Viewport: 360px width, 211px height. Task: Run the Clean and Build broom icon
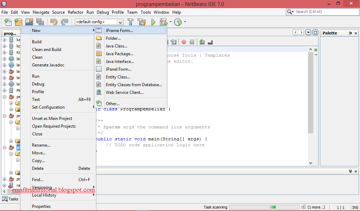(141, 22)
